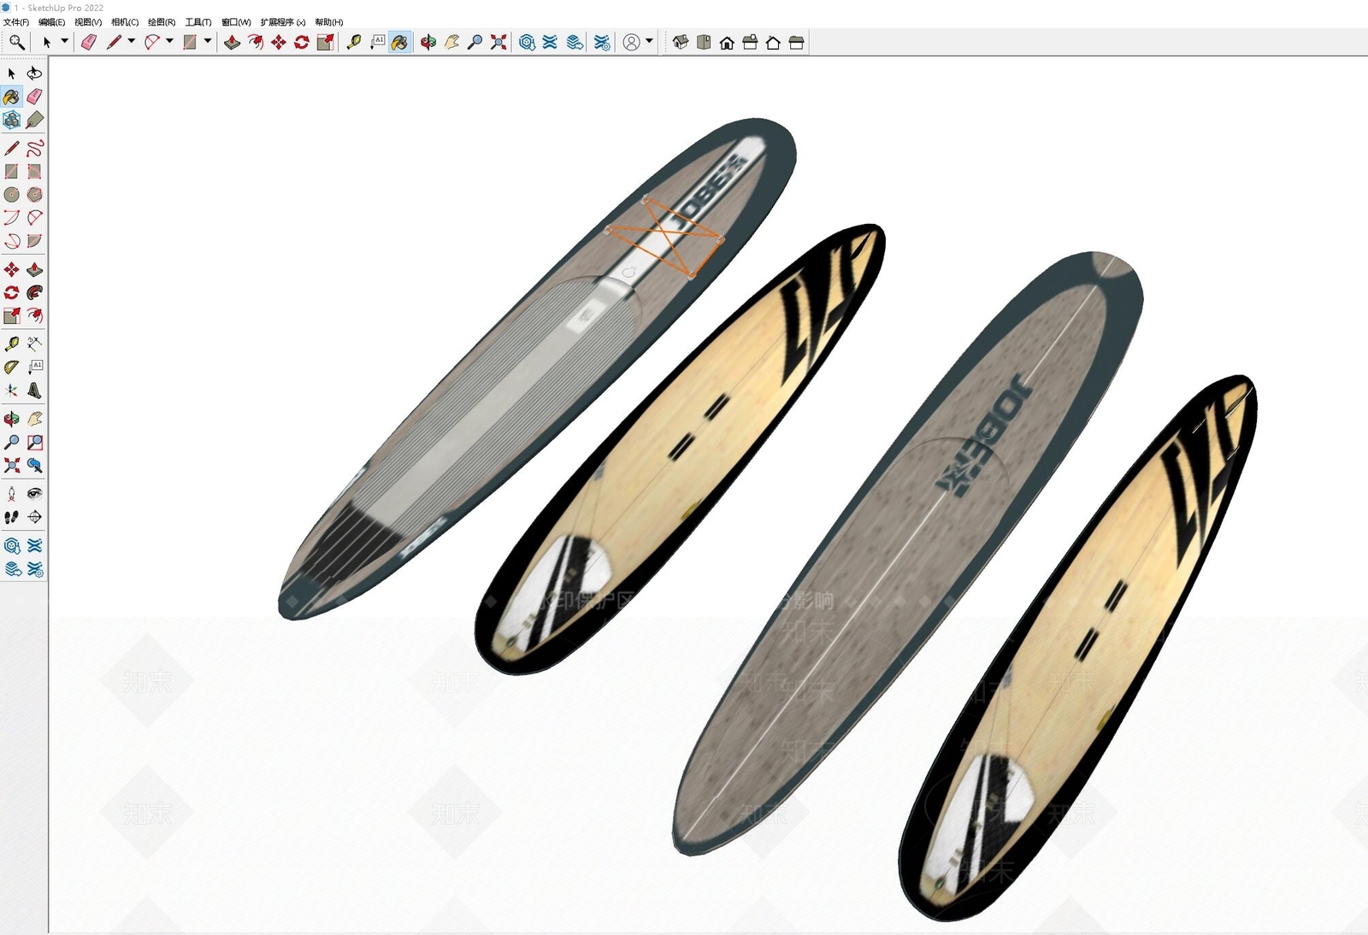Select the Section Plane tool
The width and height of the screenshot is (1368, 935).
[34, 516]
